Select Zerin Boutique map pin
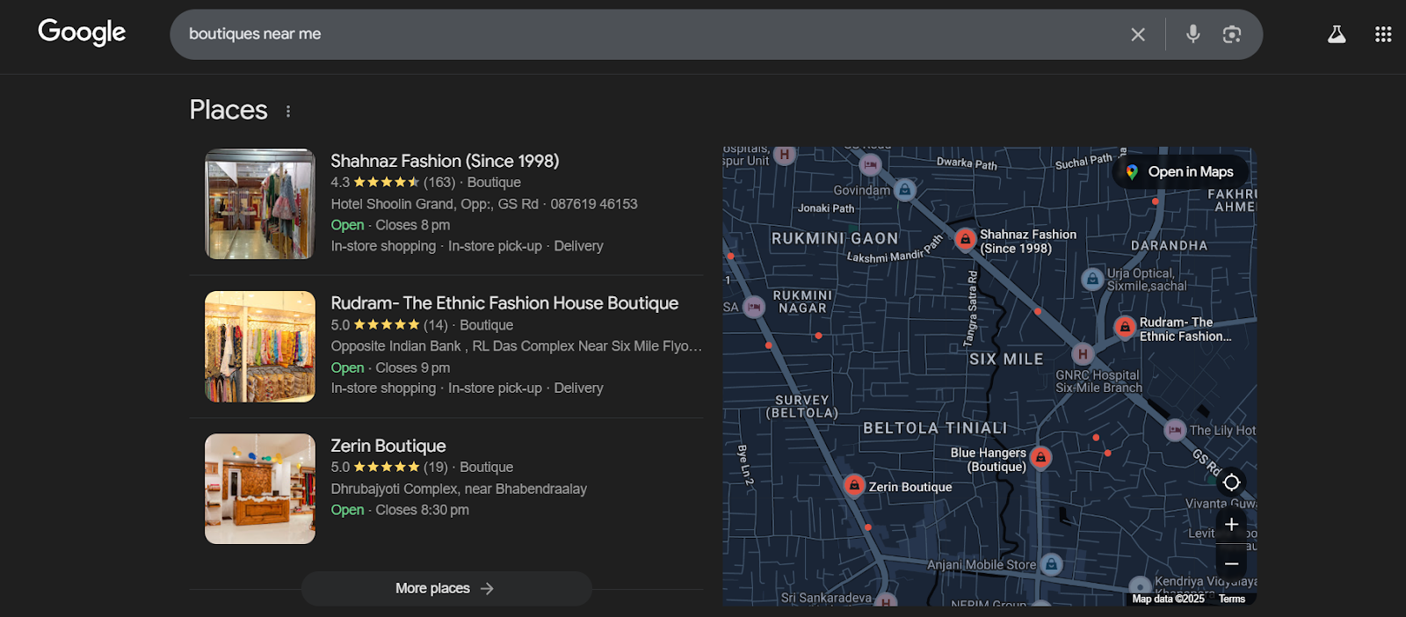 (854, 485)
